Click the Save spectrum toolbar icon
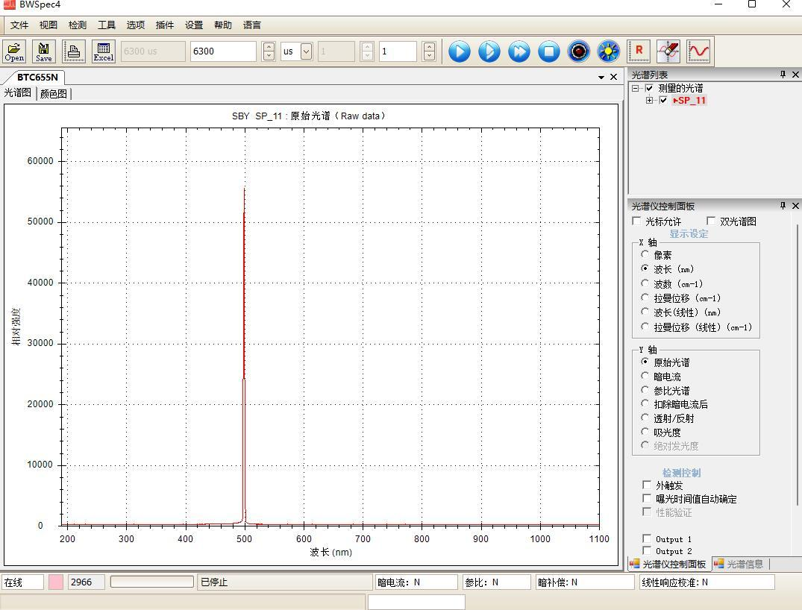This screenshot has width=802, height=610. click(x=44, y=51)
